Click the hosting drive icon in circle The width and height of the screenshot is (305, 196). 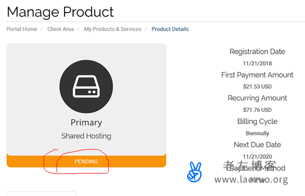(x=86, y=86)
